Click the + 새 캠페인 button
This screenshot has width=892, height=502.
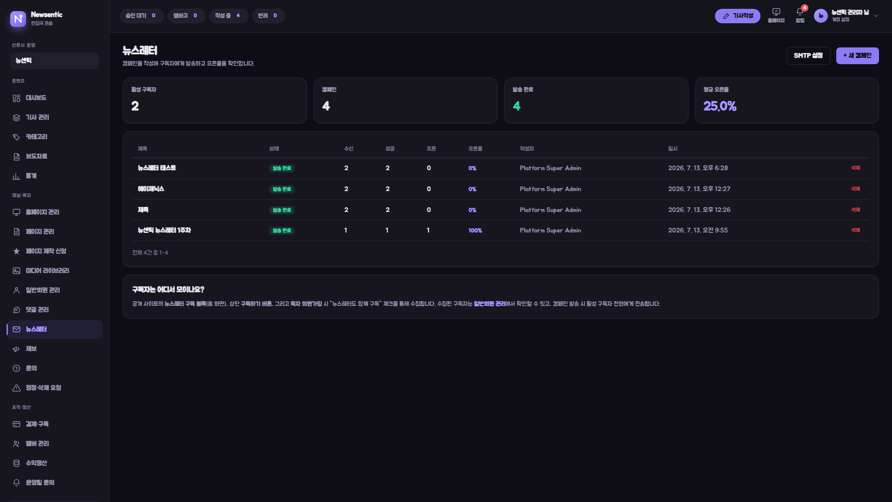(x=857, y=56)
